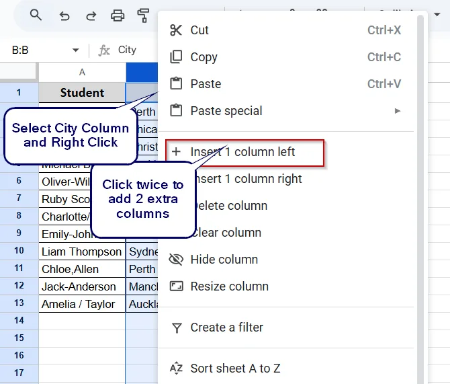Click the fx formula icon
The width and height of the screenshot is (450, 384).
point(104,50)
